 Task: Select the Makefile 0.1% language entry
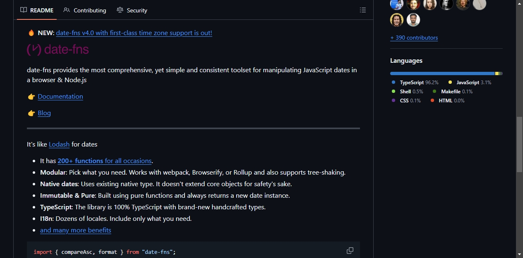pyautogui.click(x=453, y=92)
